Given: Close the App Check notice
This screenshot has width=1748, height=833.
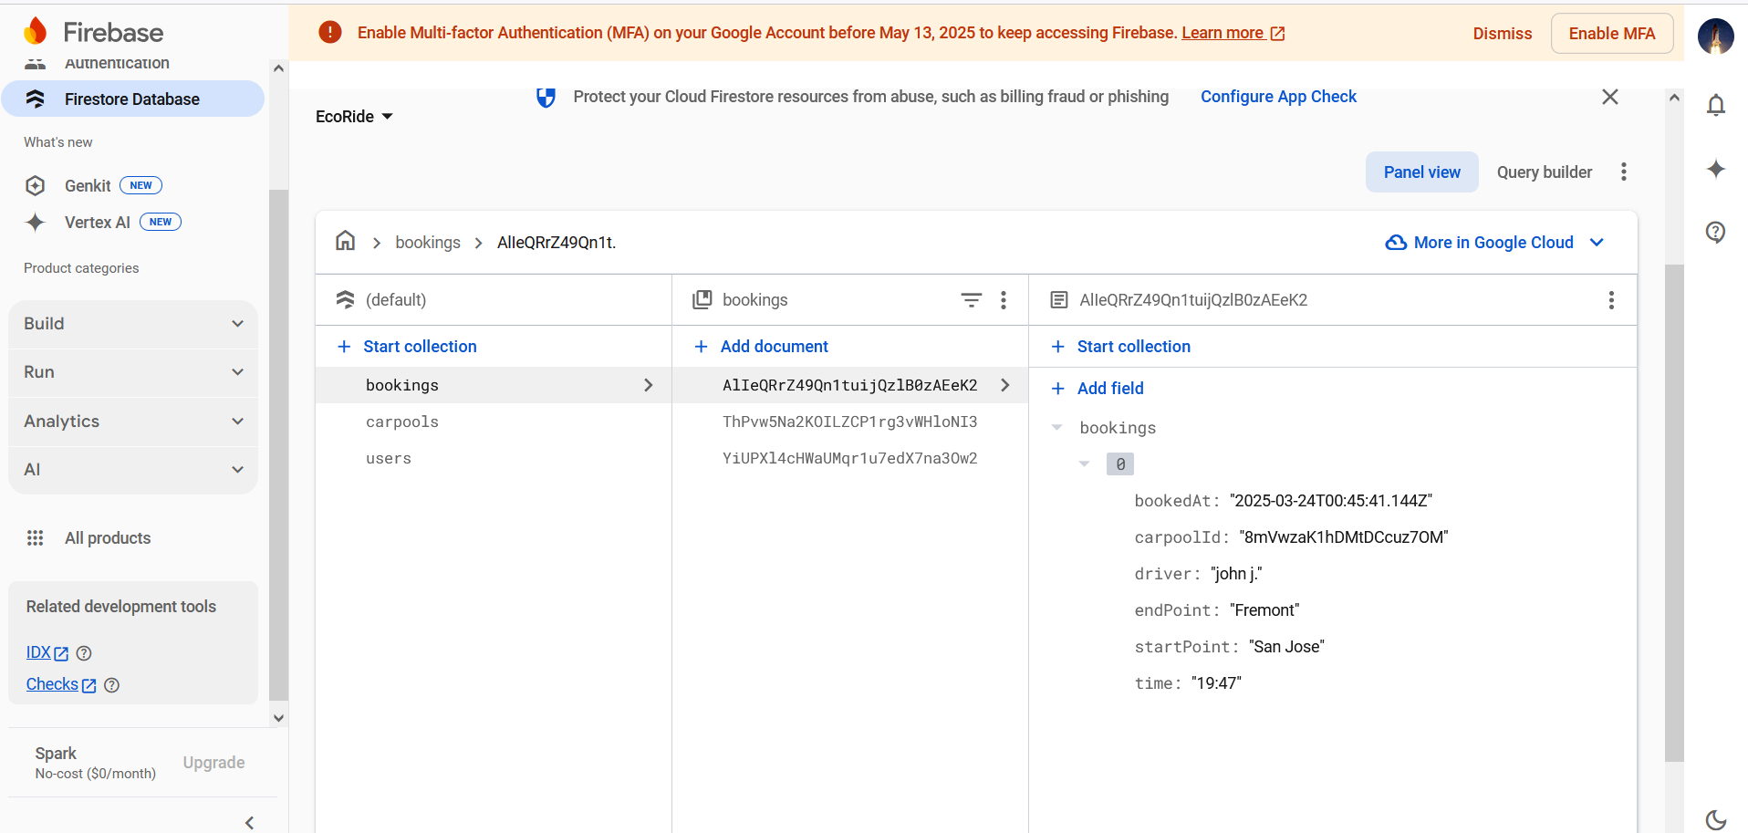Looking at the screenshot, I should point(1610,97).
